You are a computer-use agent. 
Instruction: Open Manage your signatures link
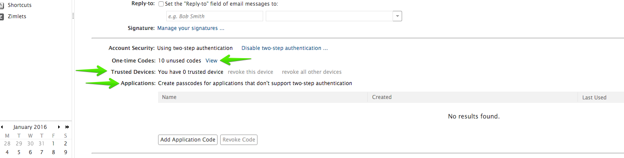(x=191, y=28)
